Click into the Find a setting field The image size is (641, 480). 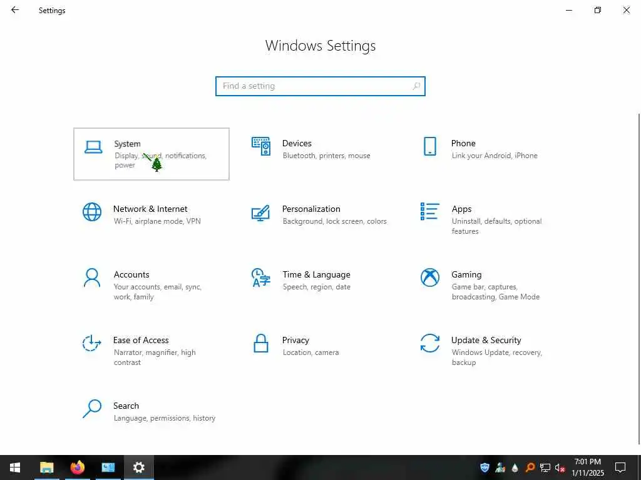[320, 86]
